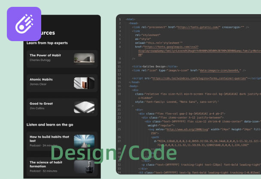Open the Good to Great card

click(62, 107)
